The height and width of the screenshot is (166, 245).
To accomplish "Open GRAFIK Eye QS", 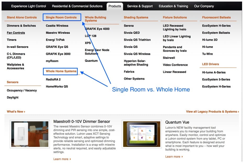I will 57,47.
